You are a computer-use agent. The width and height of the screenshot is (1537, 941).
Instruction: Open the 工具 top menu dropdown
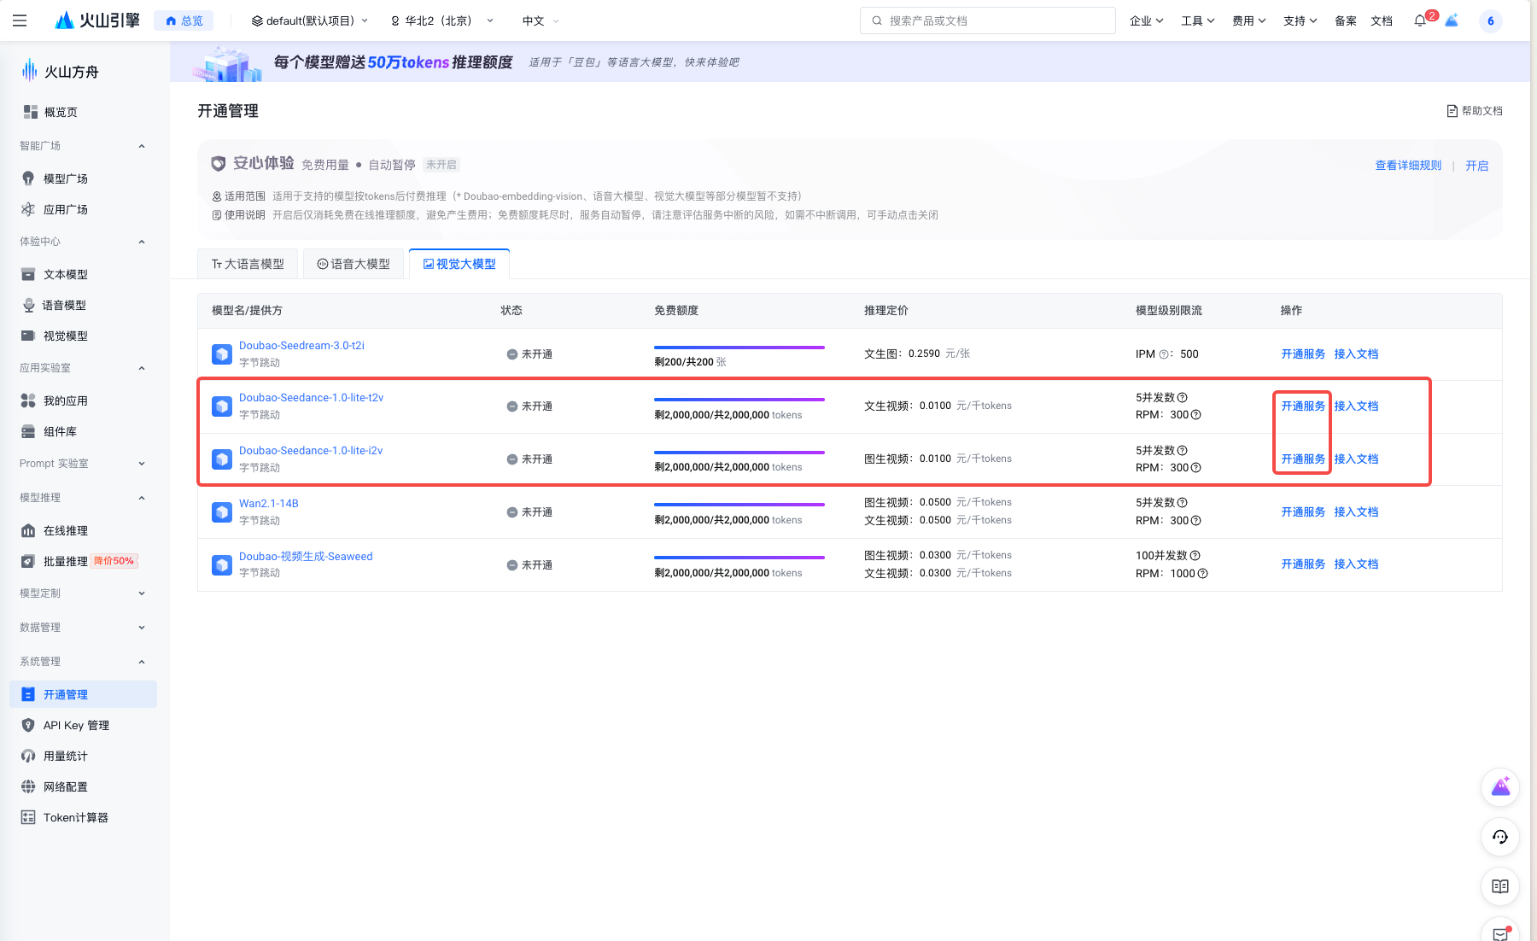coord(1197,20)
